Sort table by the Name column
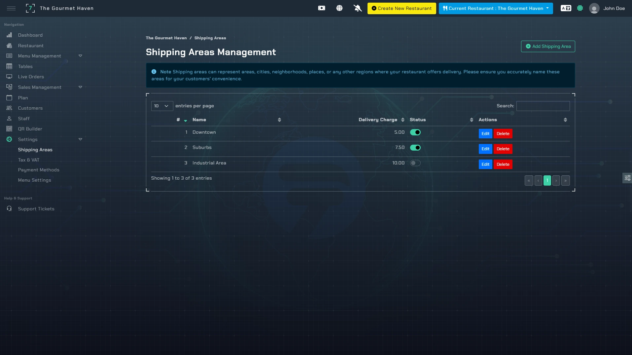This screenshot has width=632, height=355. pos(237,120)
